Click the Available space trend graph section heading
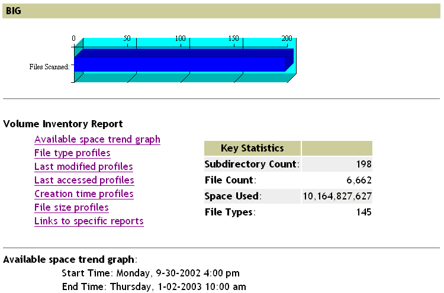Screen dimensions: 444x293 70,260
